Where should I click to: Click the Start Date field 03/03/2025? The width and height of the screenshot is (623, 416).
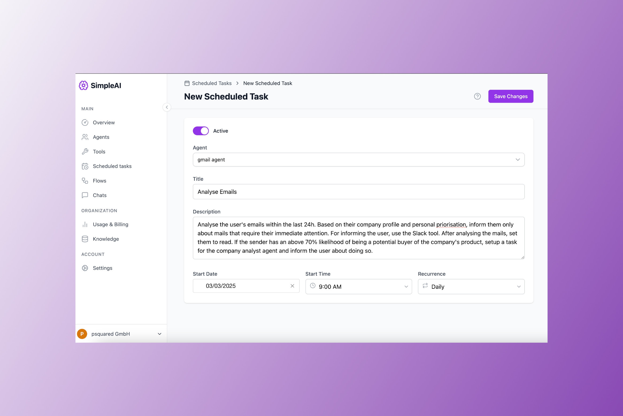click(246, 286)
